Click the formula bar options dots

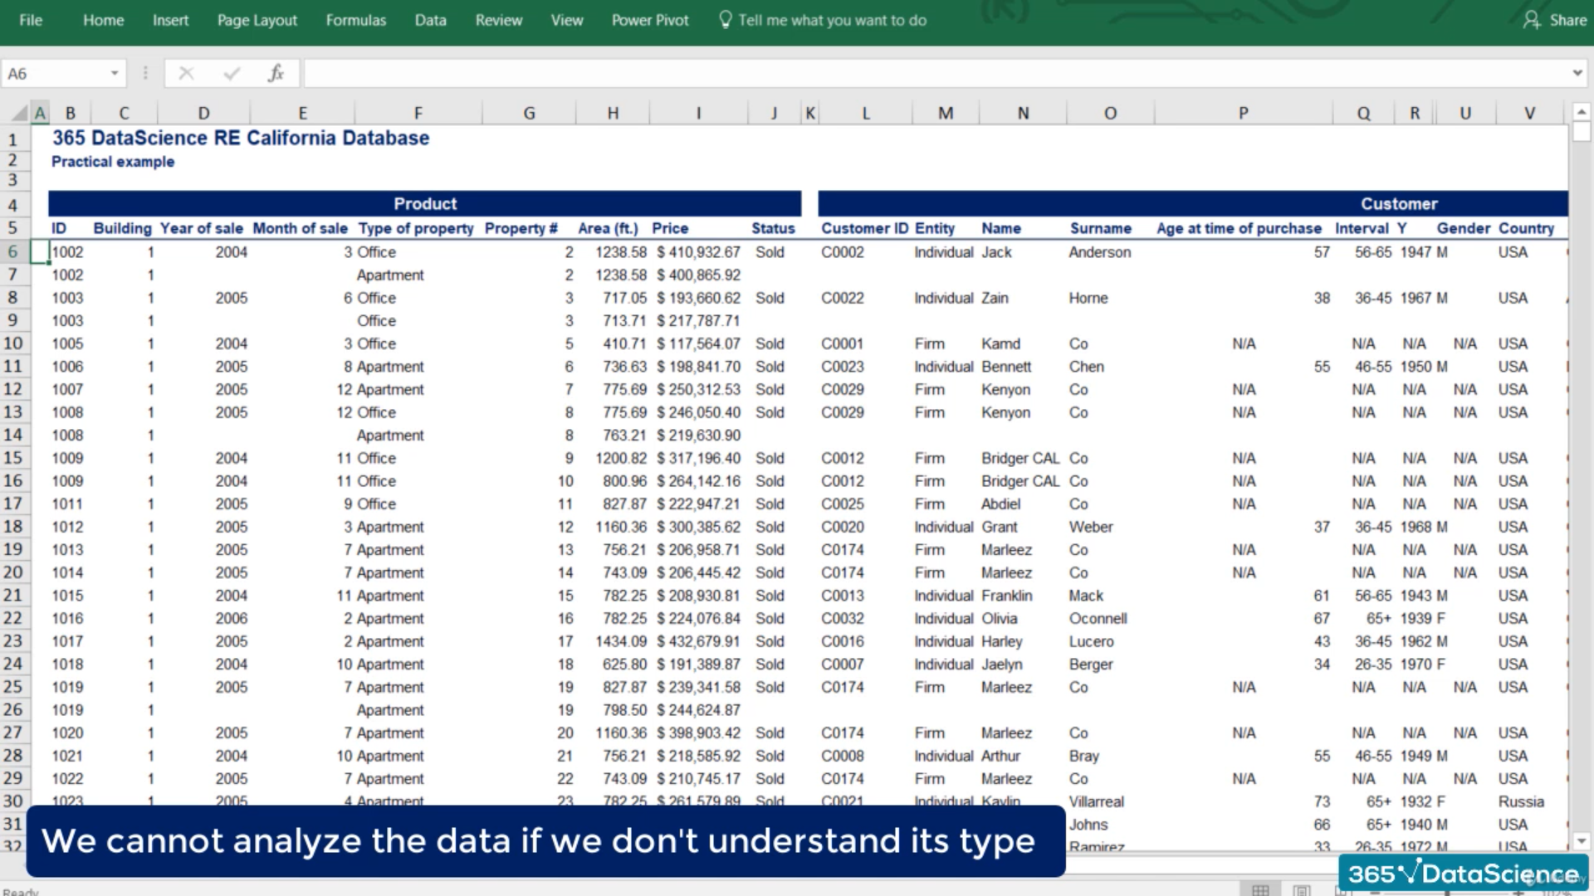[145, 73]
